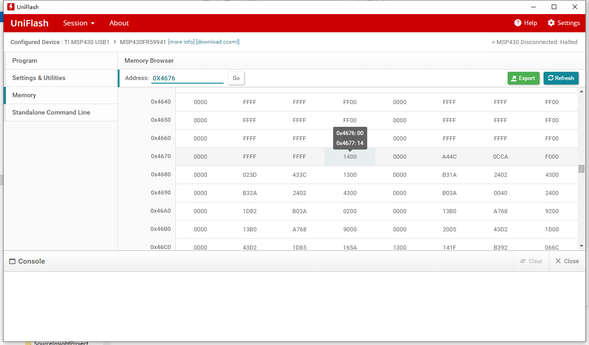This screenshot has width=589, height=345.
Task: Click the Go button next to Address
Action: pos(236,78)
